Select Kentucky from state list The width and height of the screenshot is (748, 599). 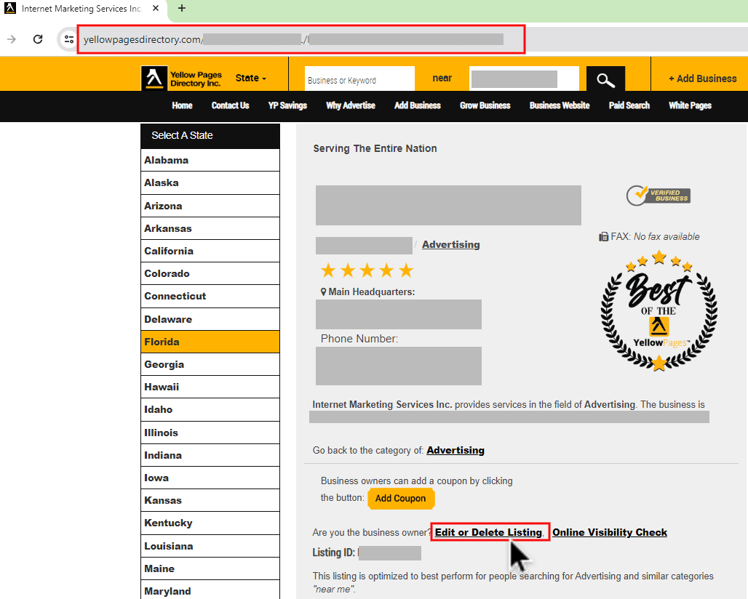click(x=210, y=523)
